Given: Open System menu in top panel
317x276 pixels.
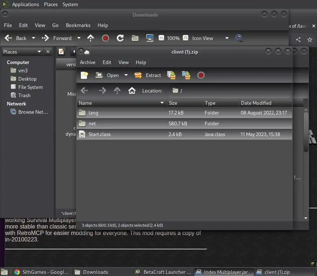Looking at the screenshot, I should point(70,4).
